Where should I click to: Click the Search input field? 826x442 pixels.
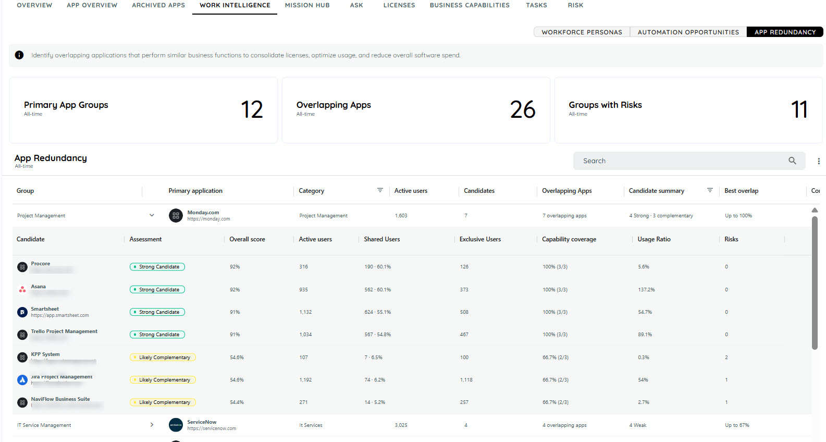[689, 161]
